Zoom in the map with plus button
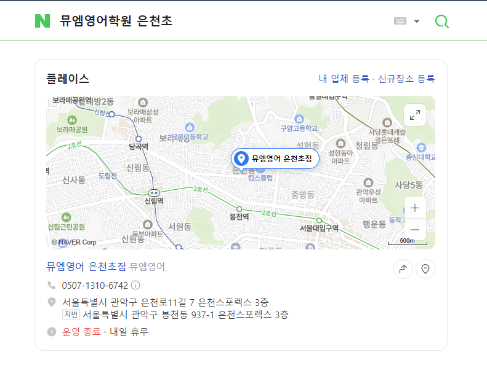This screenshot has width=487, height=368. [x=415, y=208]
